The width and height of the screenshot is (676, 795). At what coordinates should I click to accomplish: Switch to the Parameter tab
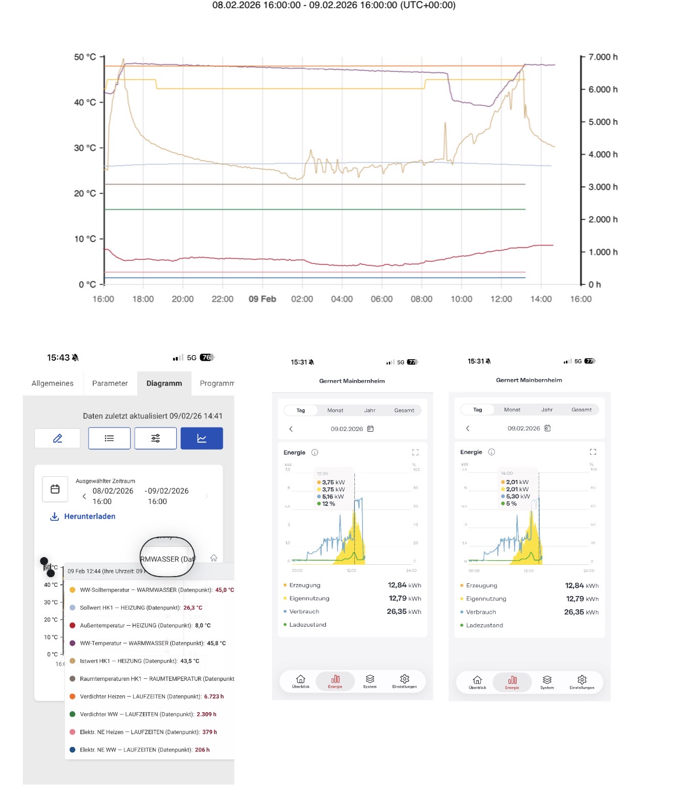(x=110, y=383)
